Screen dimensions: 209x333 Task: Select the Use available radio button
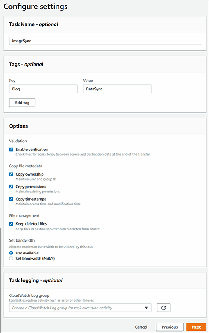[11, 253]
